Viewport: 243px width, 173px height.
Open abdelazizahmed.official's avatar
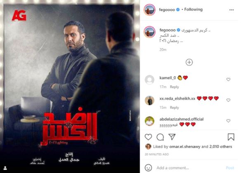point(149,121)
